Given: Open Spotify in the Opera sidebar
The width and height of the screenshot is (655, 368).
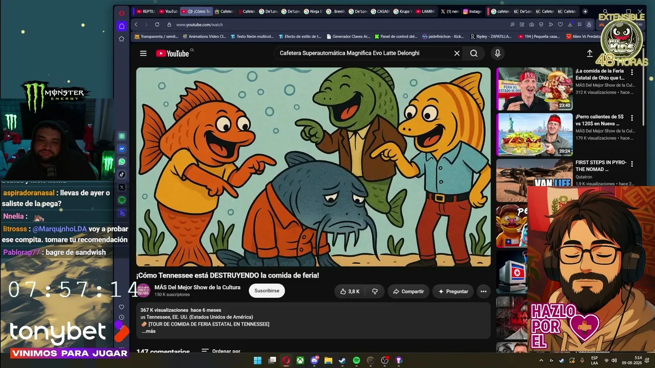Looking at the screenshot, I should click(x=122, y=200).
